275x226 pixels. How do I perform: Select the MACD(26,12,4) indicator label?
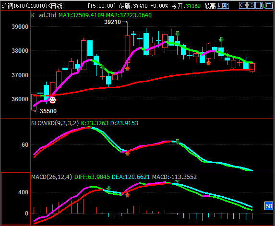pos(51,177)
